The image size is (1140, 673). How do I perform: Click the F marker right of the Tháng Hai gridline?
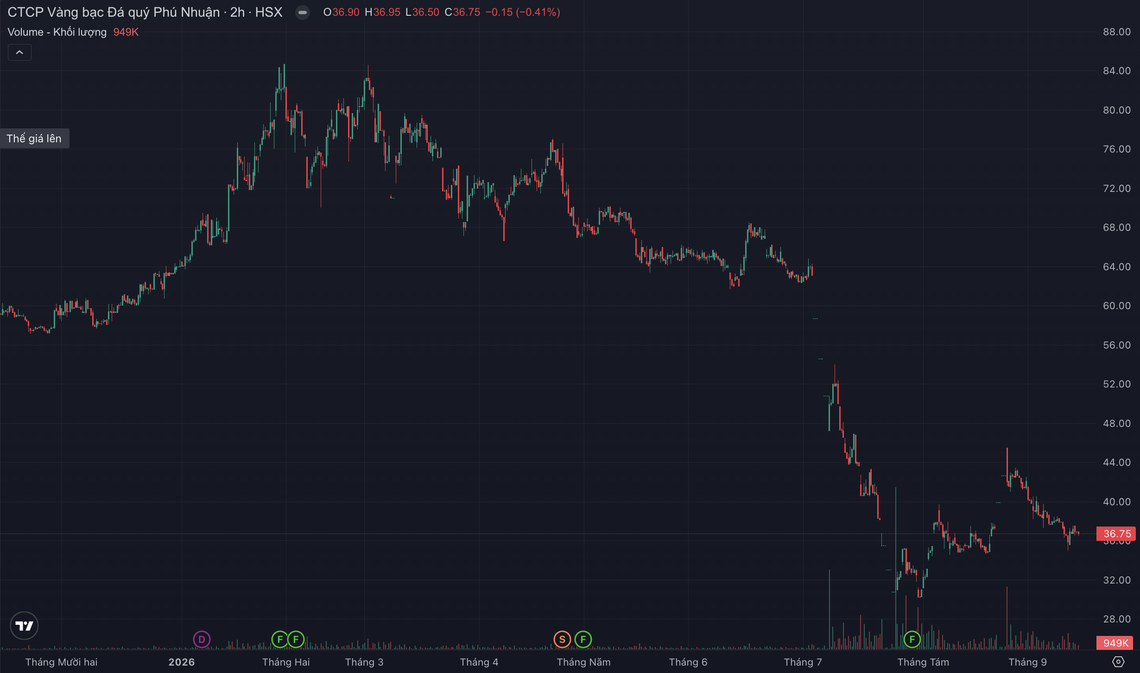pos(296,640)
